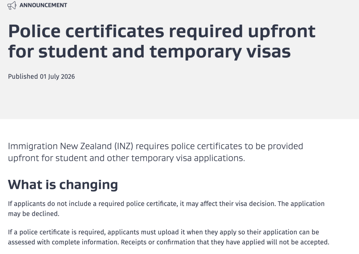This screenshot has width=359, height=254.
Task: Click the intro line 'upfront for student and other temporary'
Action: pos(127,158)
